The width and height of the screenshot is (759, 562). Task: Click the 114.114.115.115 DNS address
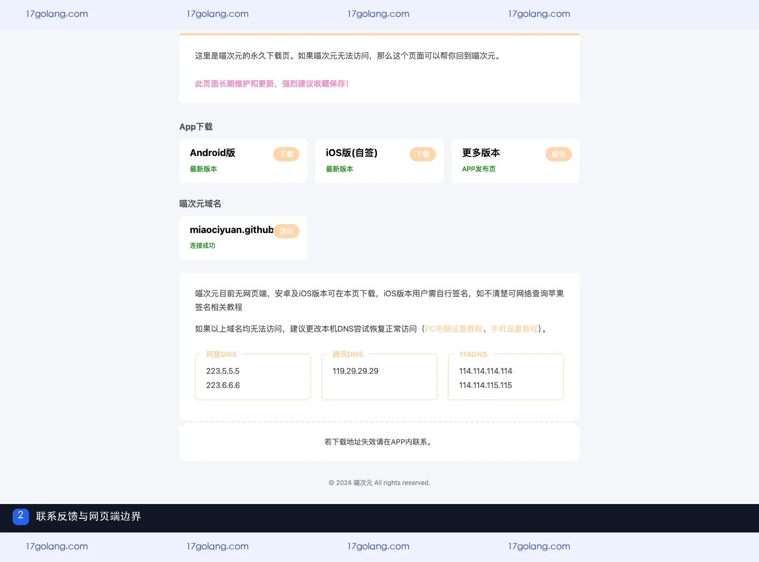pos(485,385)
